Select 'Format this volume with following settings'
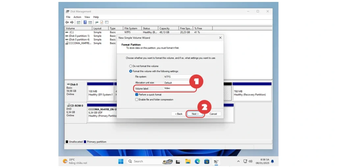 tap(131, 71)
